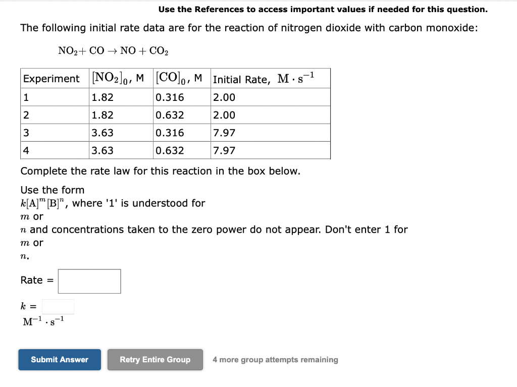The image size is (517, 387).
Task: Focus the Rate law input box
Action: (89, 281)
